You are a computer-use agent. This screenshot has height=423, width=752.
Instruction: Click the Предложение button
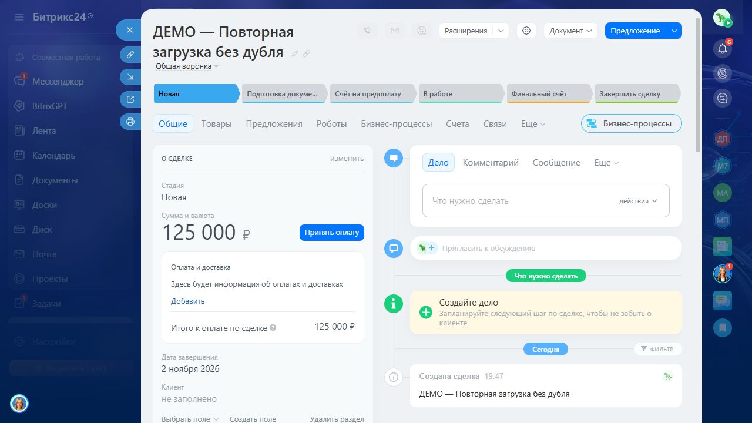pyautogui.click(x=635, y=31)
